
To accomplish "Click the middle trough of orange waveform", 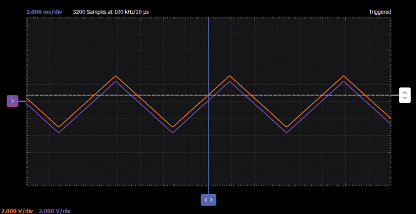I will coord(173,127).
